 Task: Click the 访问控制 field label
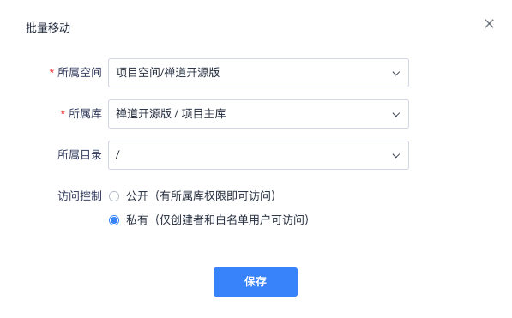click(x=80, y=196)
